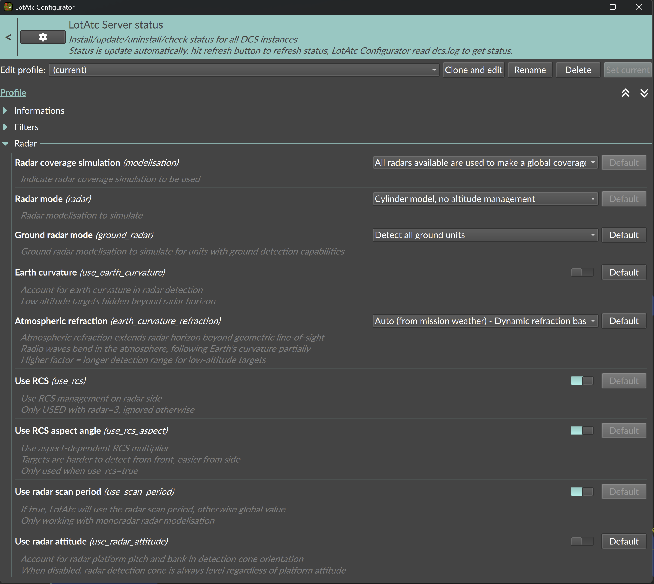654x584 pixels.
Task: Reset Use radar attitude to Default
Action: coord(623,542)
